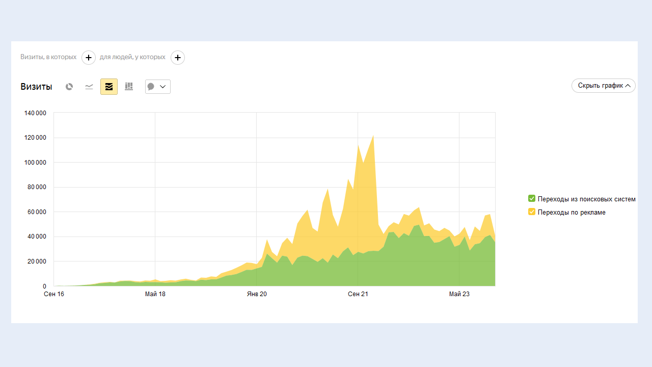Click the "Сен 21" x-axis label
The height and width of the screenshot is (367, 652).
(358, 294)
